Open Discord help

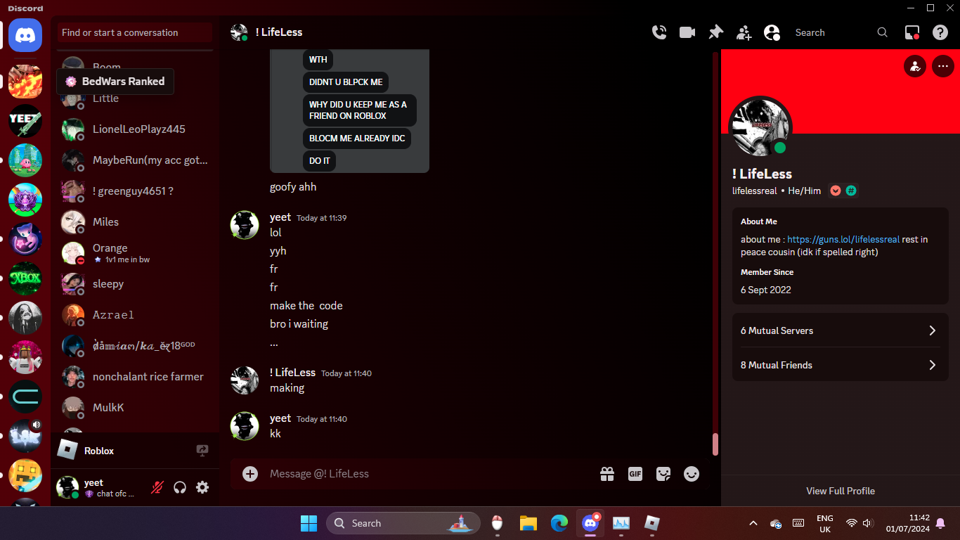point(940,32)
